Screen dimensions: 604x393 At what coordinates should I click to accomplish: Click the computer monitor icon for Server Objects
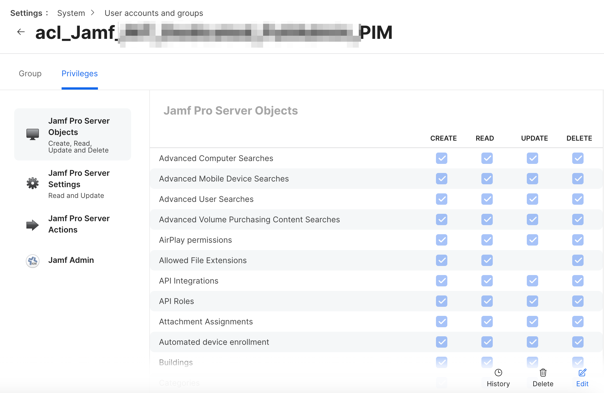click(x=33, y=134)
